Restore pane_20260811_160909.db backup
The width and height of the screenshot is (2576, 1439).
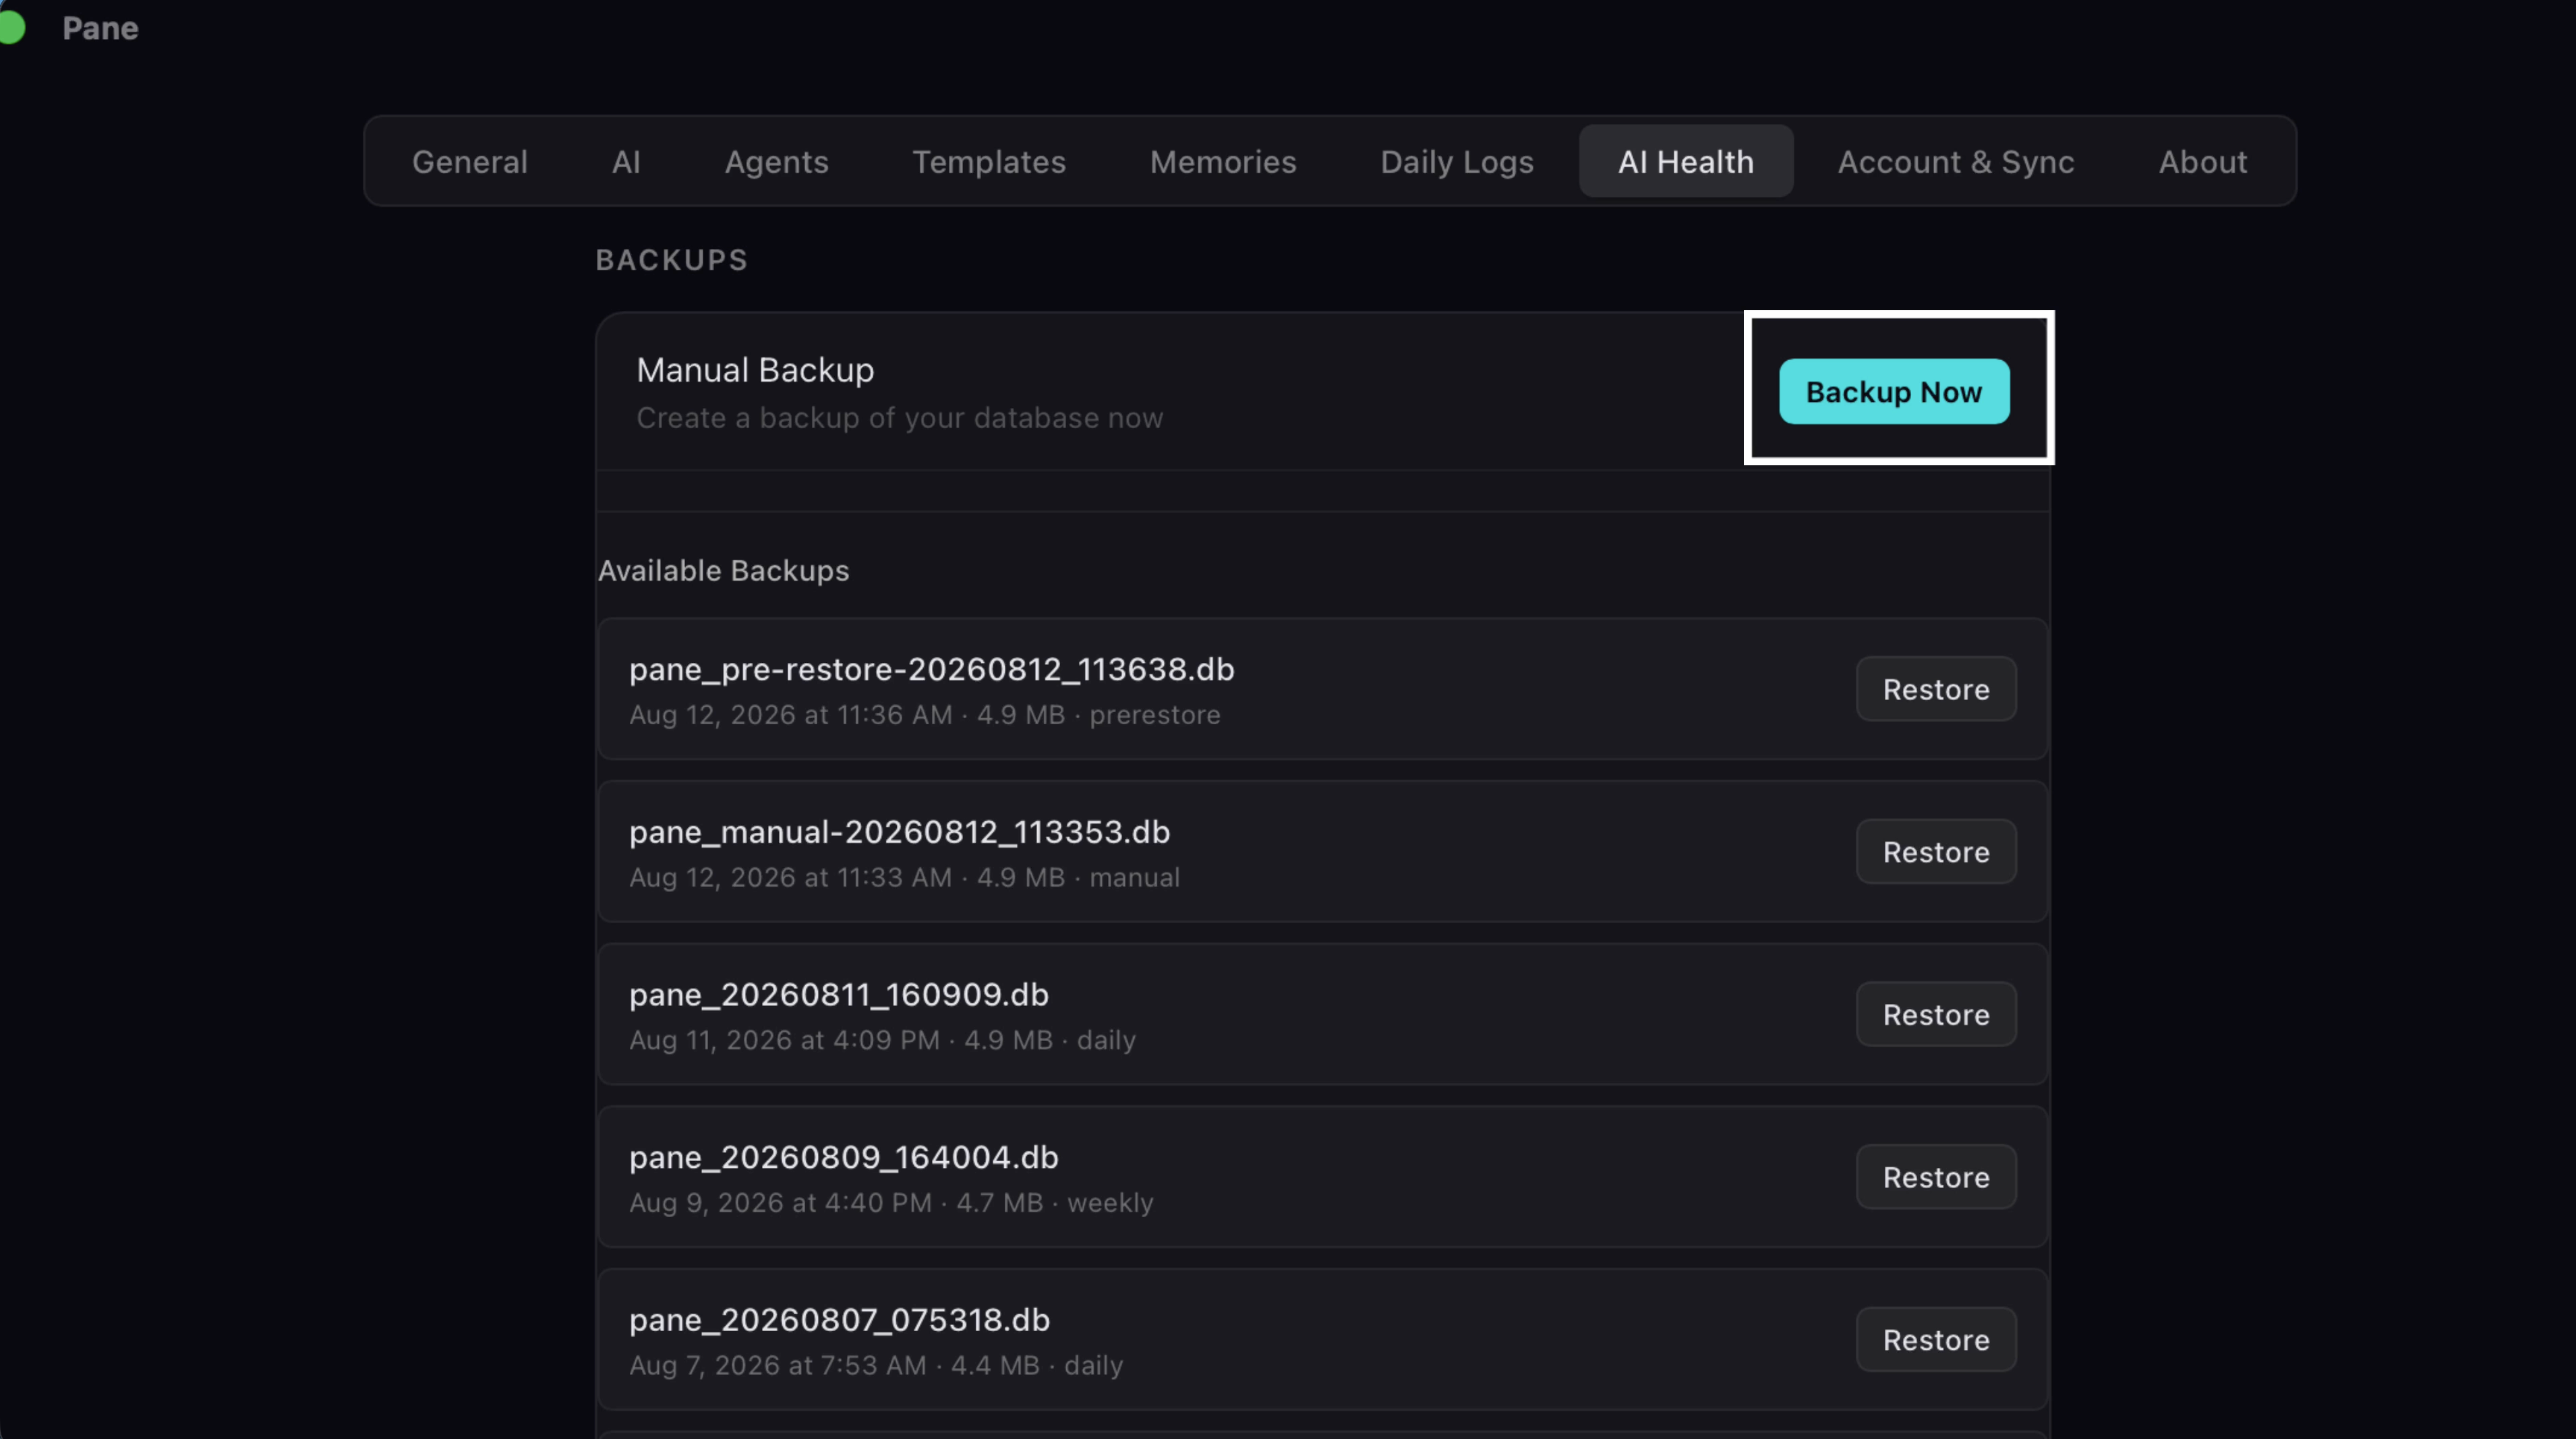[1935, 1014]
